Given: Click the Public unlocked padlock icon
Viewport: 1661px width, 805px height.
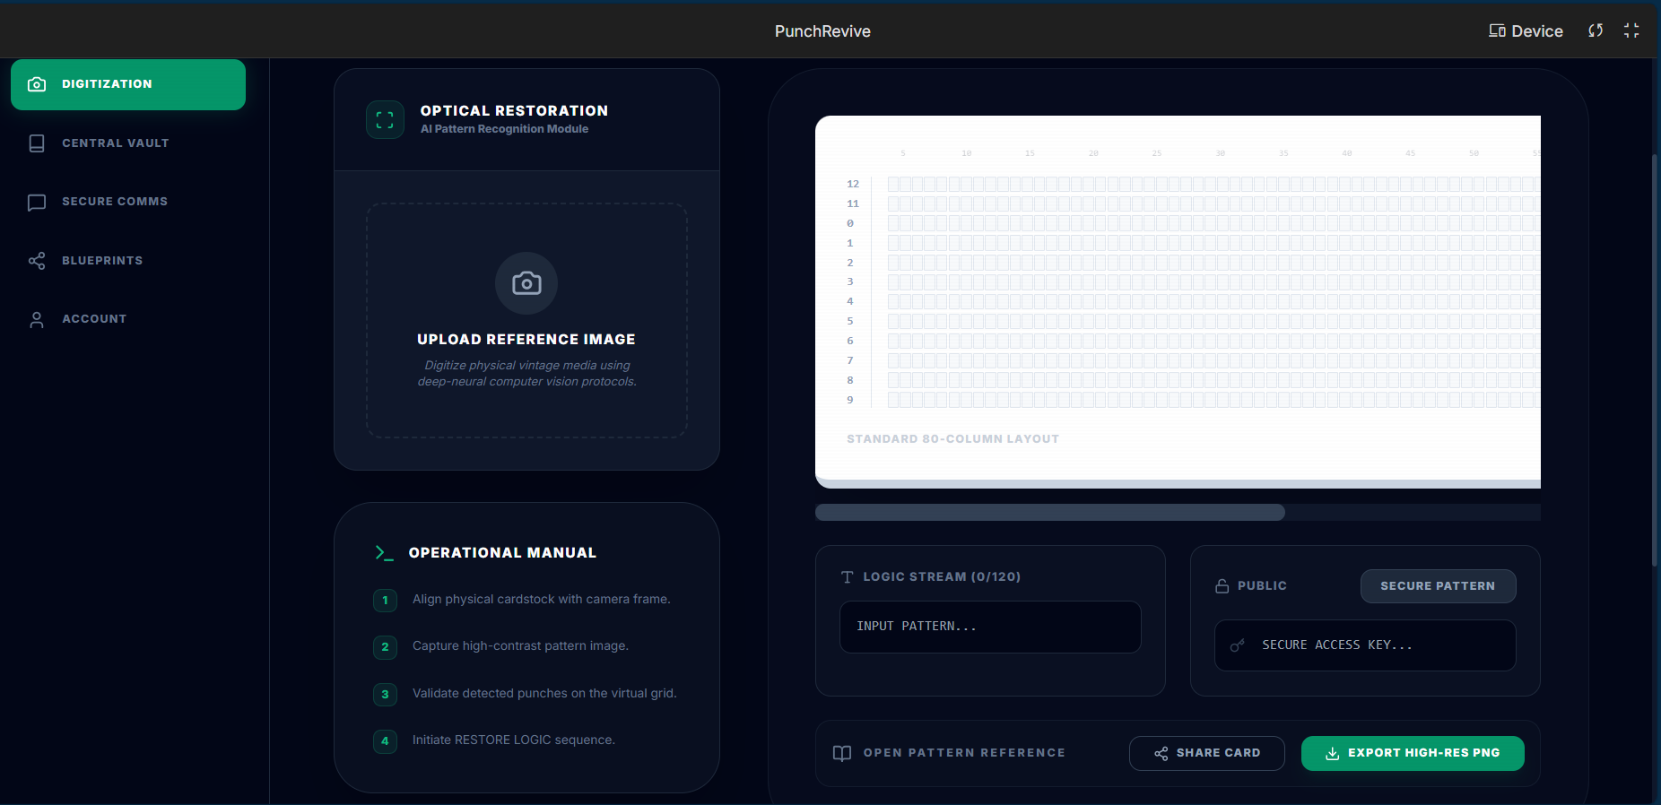Looking at the screenshot, I should [1222, 586].
